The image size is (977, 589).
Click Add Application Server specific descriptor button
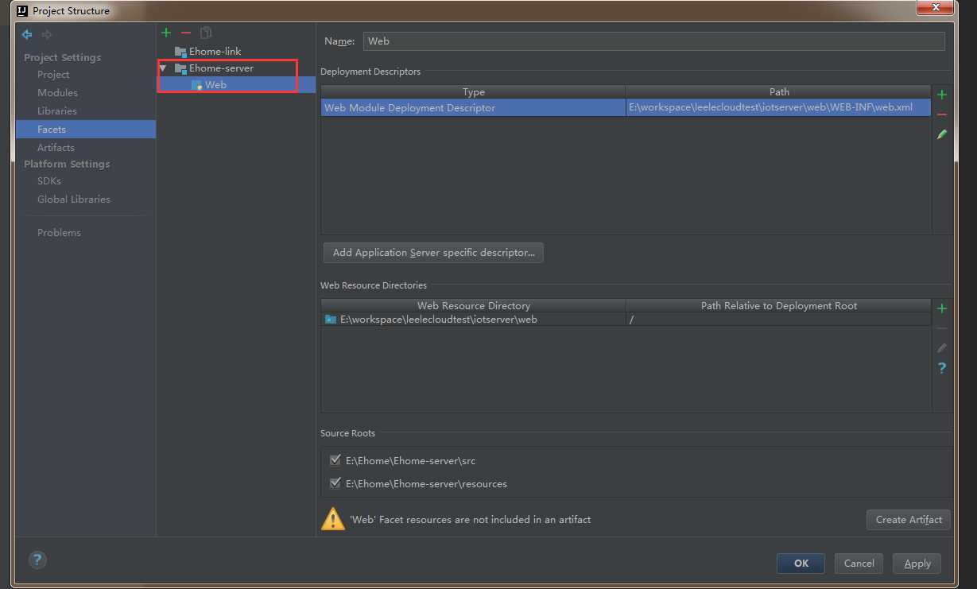coord(433,253)
